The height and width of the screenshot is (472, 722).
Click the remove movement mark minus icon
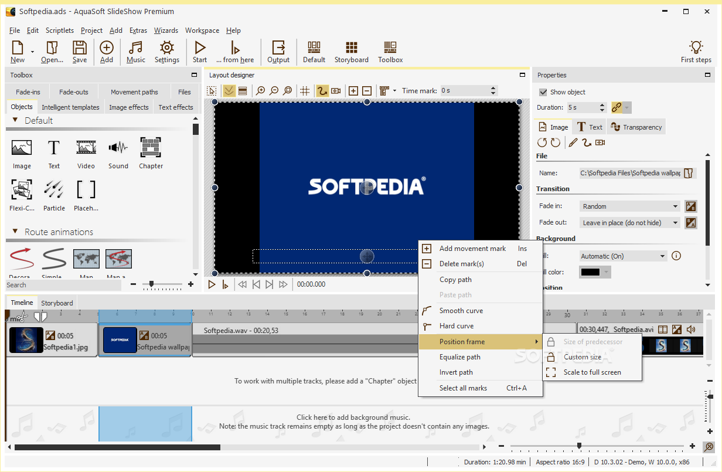(366, 91)
